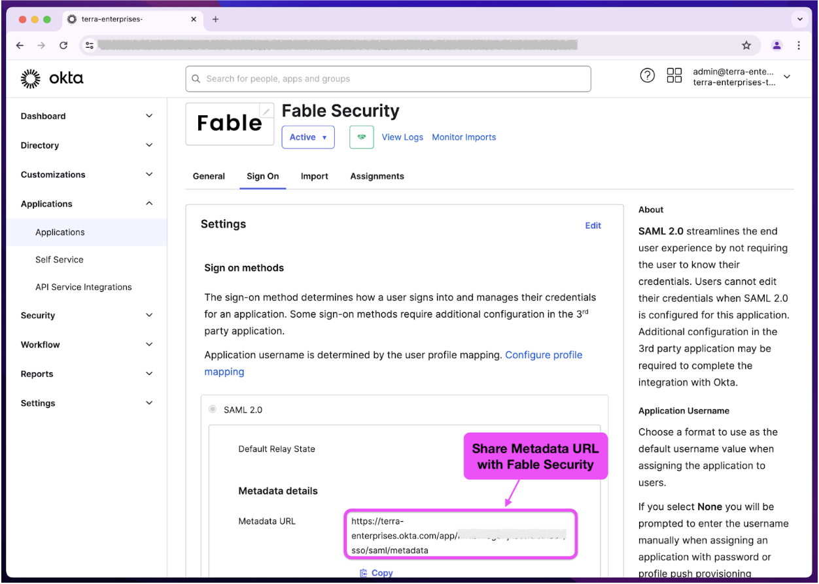
Task: Open the Assignments tab
Action: pos(377,176)
